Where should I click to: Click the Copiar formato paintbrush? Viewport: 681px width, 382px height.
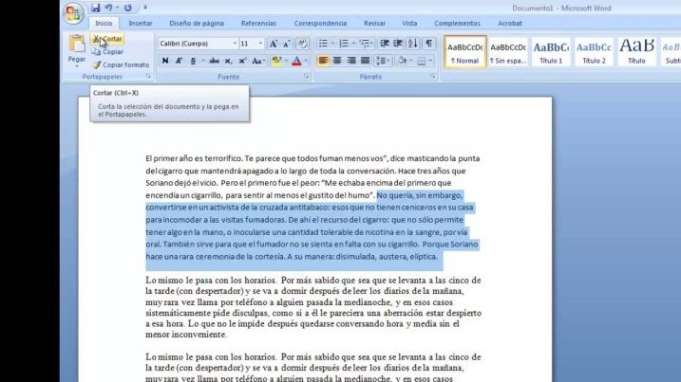[97, 64]
